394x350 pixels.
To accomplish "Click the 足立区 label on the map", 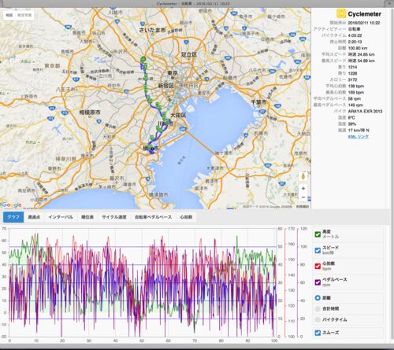I will tap(189, 54).
